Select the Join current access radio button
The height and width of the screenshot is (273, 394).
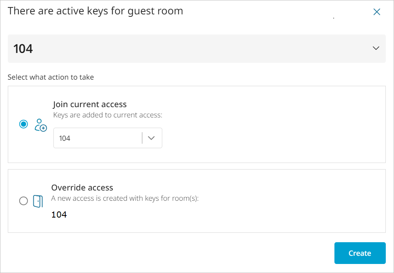pyautogui.click(x=23, y=124)
